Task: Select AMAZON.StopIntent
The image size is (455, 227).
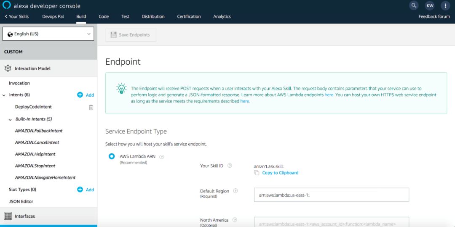Action: [35, 166]
